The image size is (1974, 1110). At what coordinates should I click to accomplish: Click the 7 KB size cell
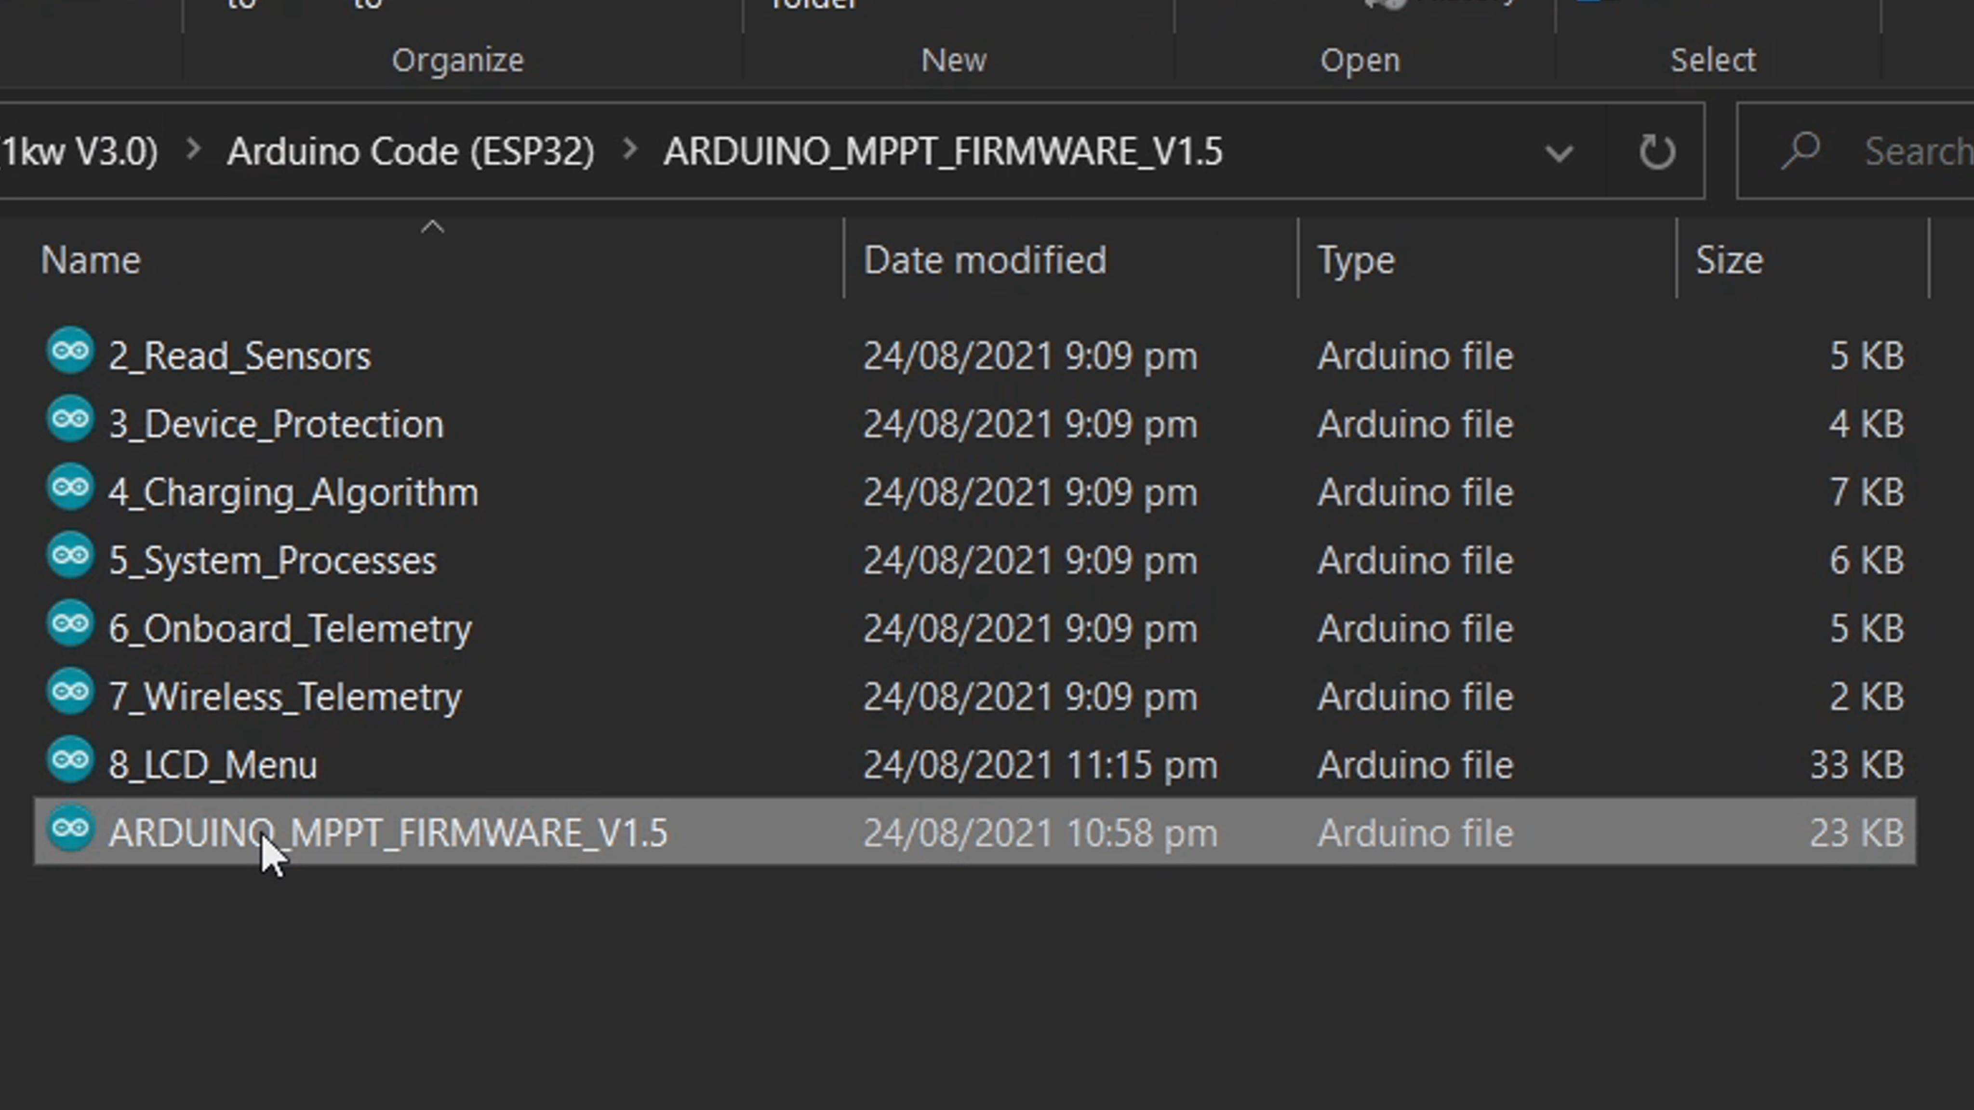[x=1867, y=492]
